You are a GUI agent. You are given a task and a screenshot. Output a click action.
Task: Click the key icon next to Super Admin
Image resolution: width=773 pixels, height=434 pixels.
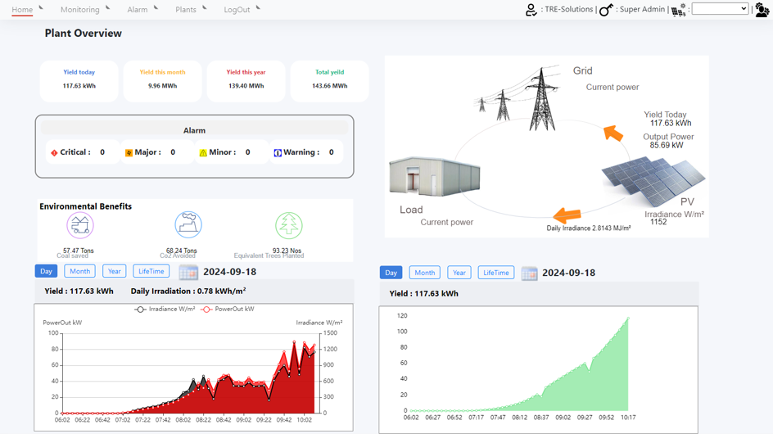click(606, 10)
